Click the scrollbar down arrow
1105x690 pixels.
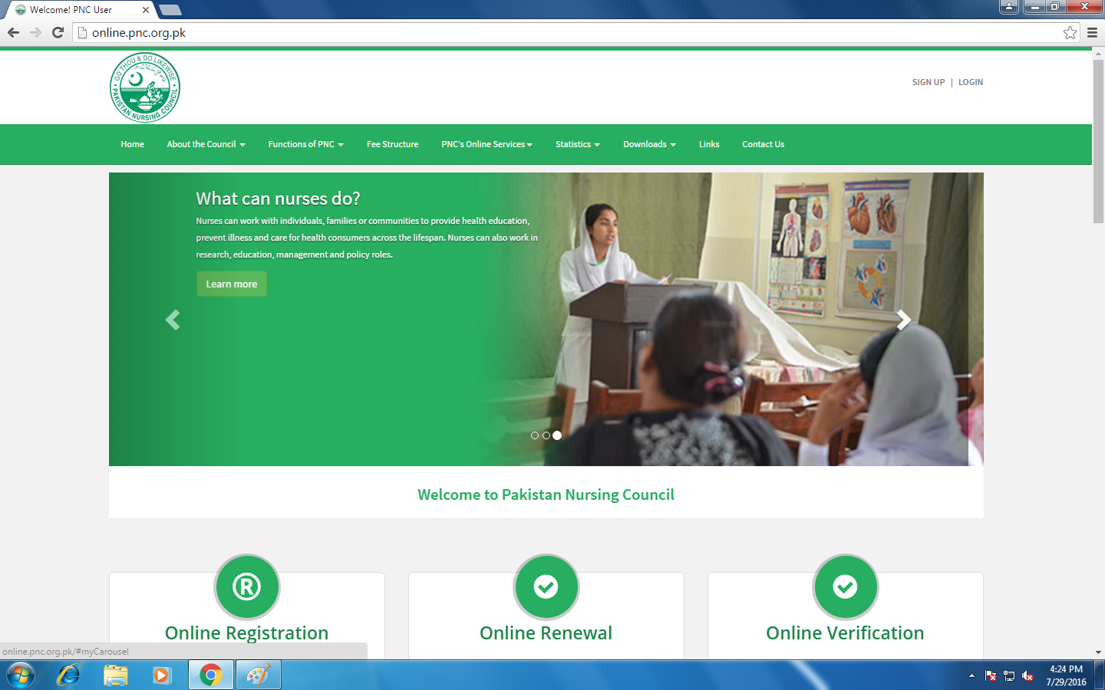point(1098,652)
